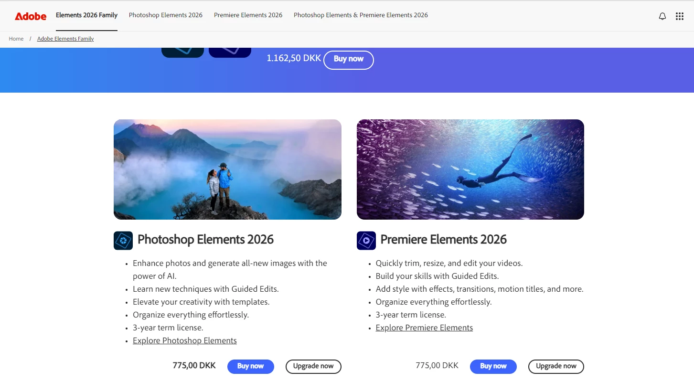Upgrade now for Photoshop Elements 2026
The height and width of the screenshot is (392, 694).
coord(313,367)
